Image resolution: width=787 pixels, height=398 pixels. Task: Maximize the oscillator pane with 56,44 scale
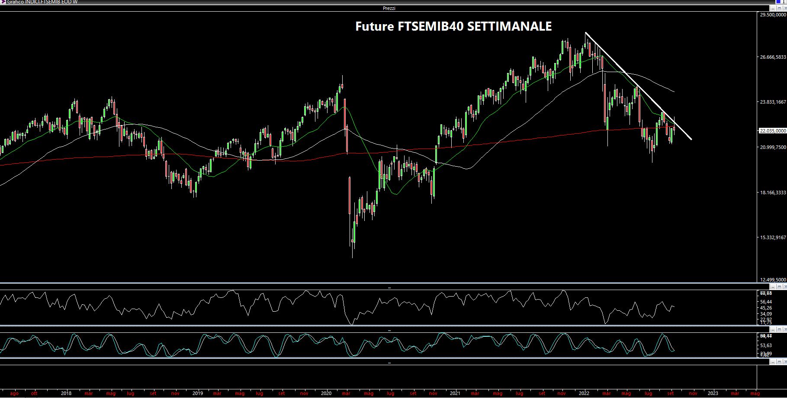coord(778,287)
